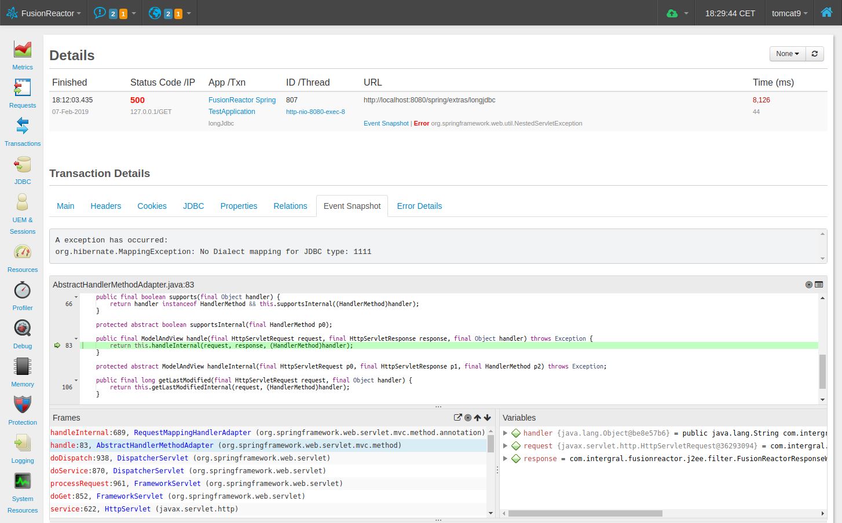Viewport: 842px width, 523px height.
Task: Move up one stack frame with the arrow
Action: (477, 417)
